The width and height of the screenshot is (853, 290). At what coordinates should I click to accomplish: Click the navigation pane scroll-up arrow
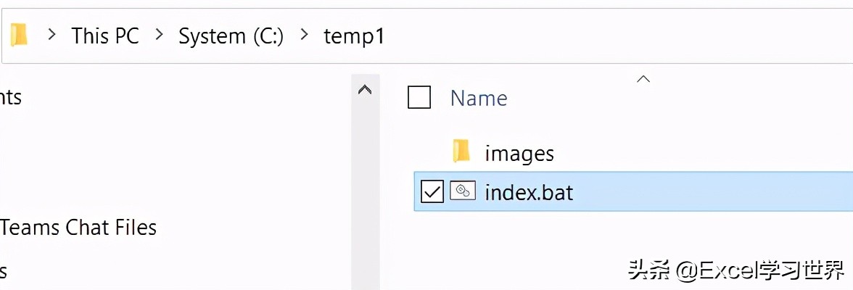tap(365, 91)
